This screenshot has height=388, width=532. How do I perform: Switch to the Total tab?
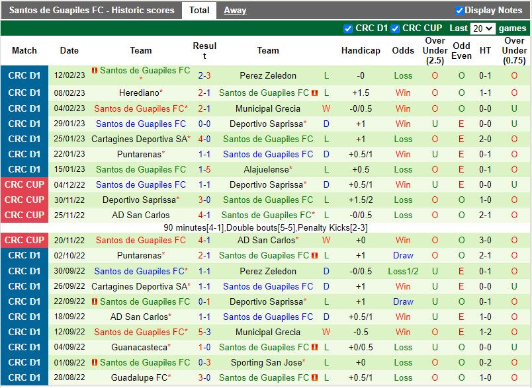tap(199, 11)
